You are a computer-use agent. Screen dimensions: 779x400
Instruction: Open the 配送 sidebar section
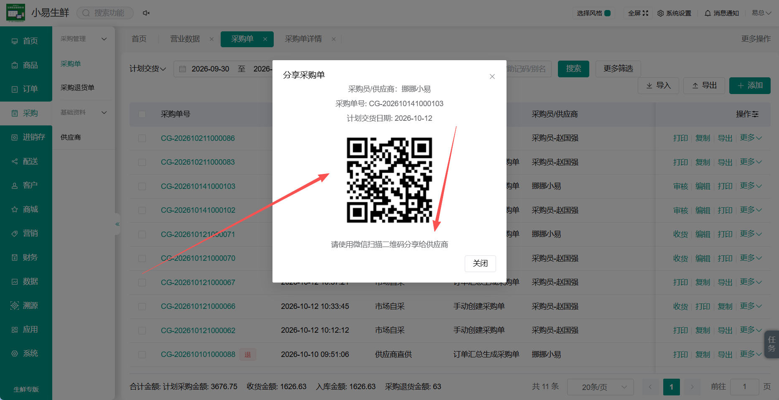26,161
